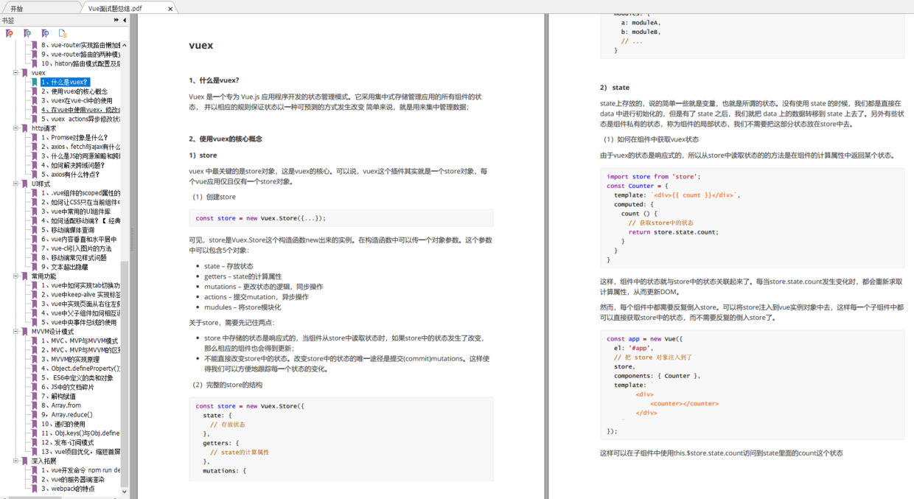Click the 书签 panel title
The height and width of the screenshot is (499, 914).
[x=8, y=21]
